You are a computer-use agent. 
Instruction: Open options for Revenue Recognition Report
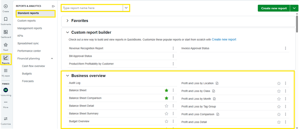[173, 48]
